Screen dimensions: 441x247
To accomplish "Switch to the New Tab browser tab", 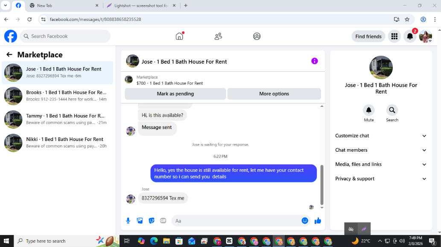I will point(64,6).
